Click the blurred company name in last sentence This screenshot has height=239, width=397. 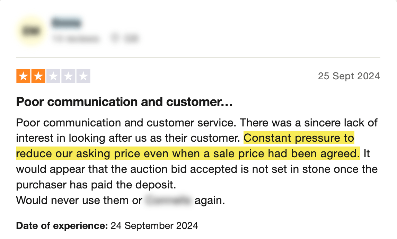[168, 201]
